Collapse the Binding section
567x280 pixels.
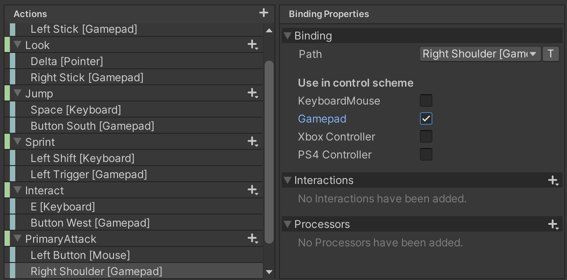pyautogui.click(x=288, y=36)
